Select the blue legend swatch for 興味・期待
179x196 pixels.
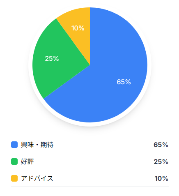[x=14, y=145]
